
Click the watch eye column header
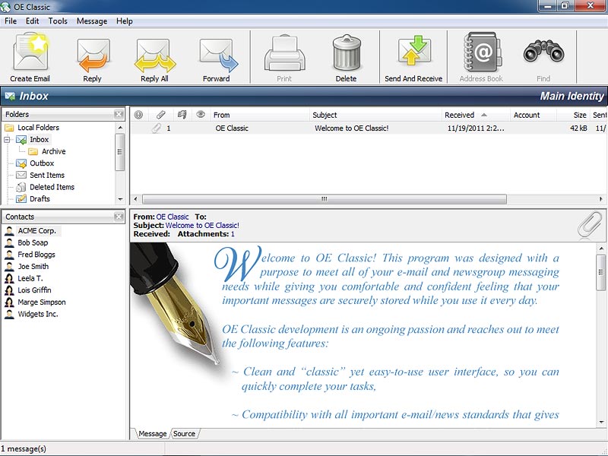click(x=201, y=114)
